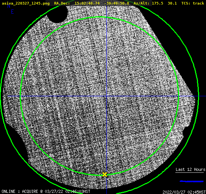The image size is (206, 194).
Task: Click the crosshair center intersection
Action: pyautogui.click(x=106, y=96)
